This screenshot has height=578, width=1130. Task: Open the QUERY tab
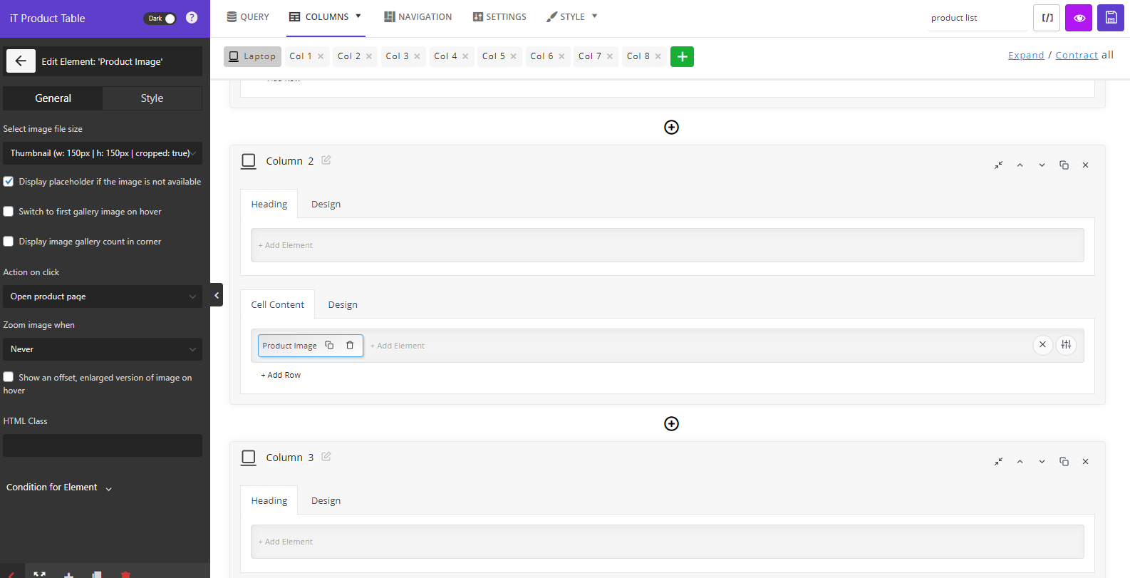tap(248, 17)
